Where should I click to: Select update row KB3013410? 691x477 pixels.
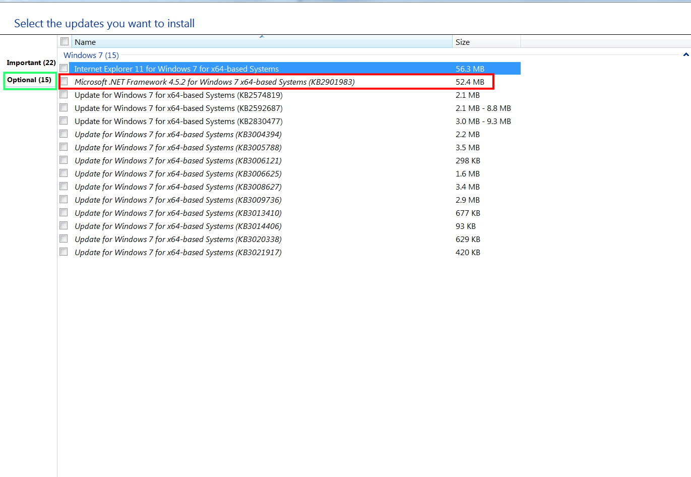(290, 213)
